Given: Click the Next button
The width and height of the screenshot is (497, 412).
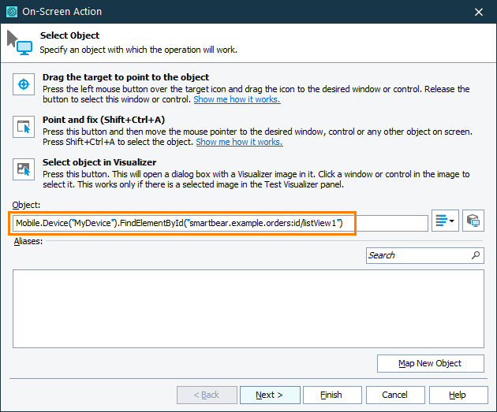Looking at the screenshot, I should coord(268,395).
